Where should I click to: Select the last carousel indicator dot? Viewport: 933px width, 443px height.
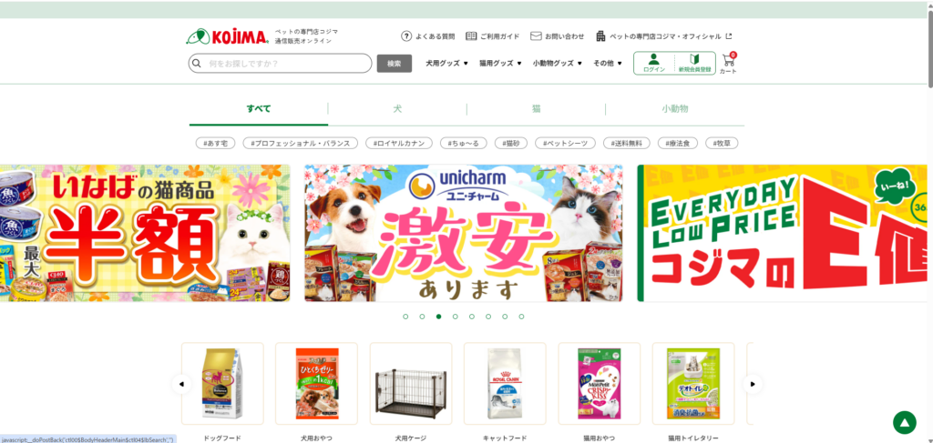click(521, 317)
